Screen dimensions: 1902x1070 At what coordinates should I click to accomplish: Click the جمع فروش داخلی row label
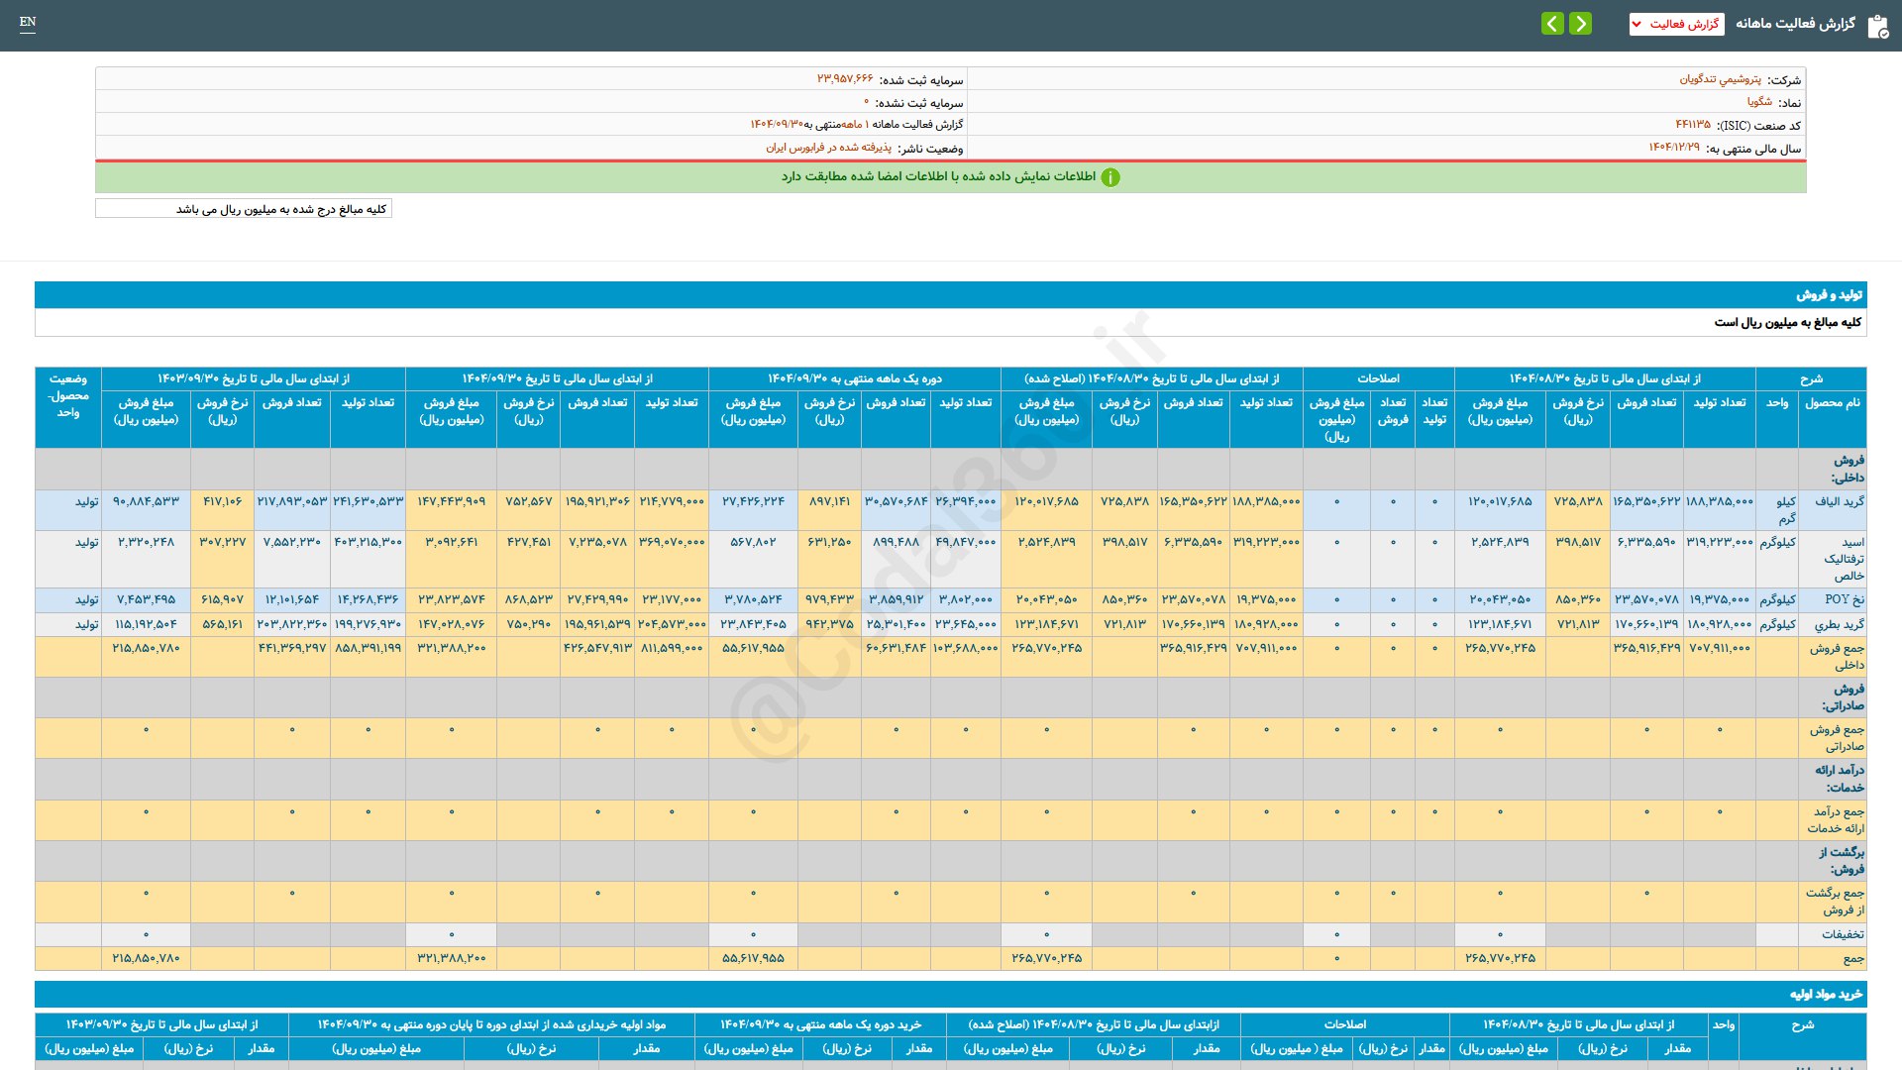(x=1836, y=656)
